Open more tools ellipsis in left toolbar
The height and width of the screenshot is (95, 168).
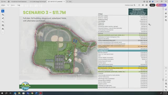[3, 32]
